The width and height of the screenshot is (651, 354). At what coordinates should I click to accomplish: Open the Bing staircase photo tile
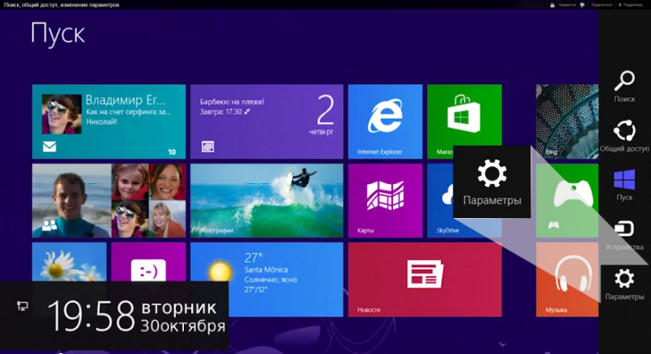[x=567, y=121]
